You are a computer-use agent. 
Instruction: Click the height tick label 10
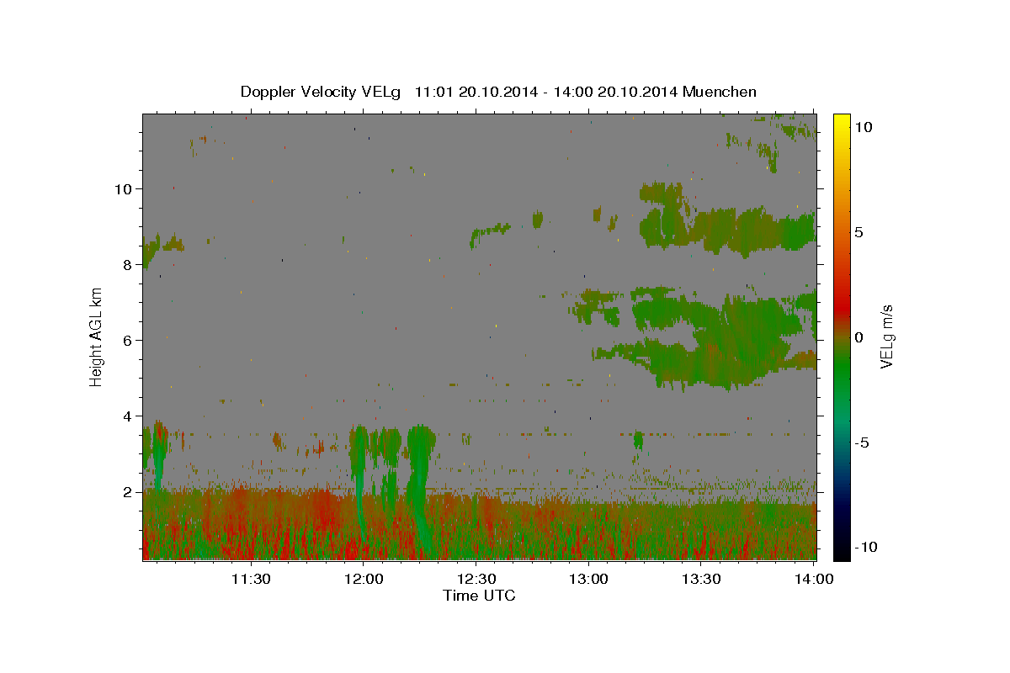click(124, 188)
